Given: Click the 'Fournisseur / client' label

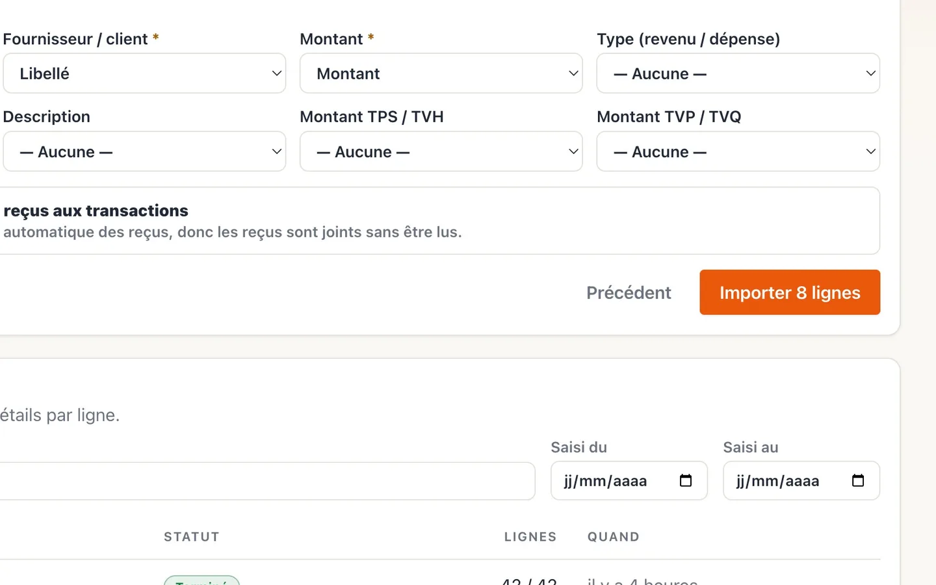Looking at the screenshot, I should (x=75, y=39).
